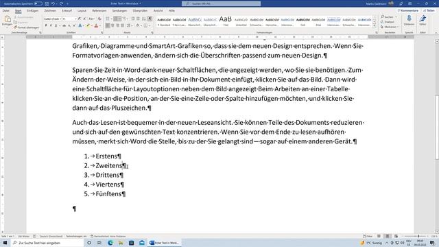
Task: Toggle Automatisches Speichern switch
Action: [38, 3]
